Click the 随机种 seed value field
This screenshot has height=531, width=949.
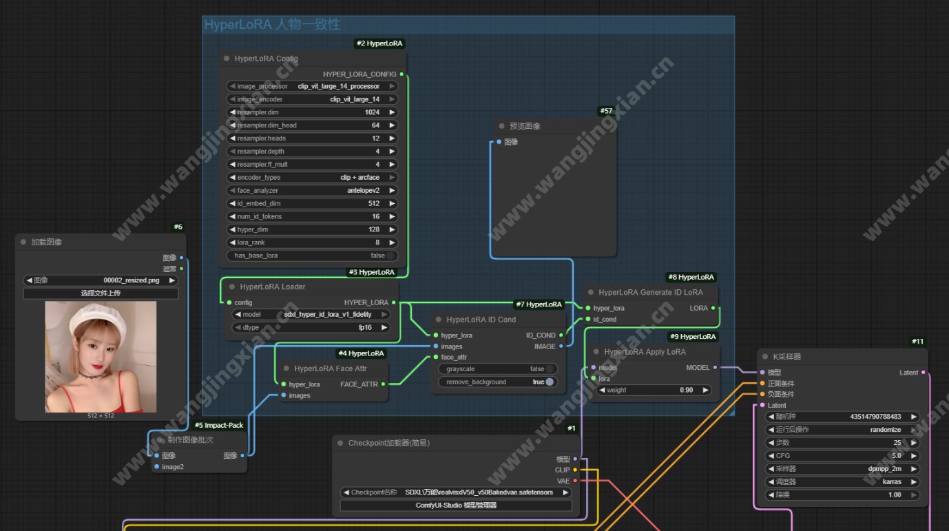[843, 417]
